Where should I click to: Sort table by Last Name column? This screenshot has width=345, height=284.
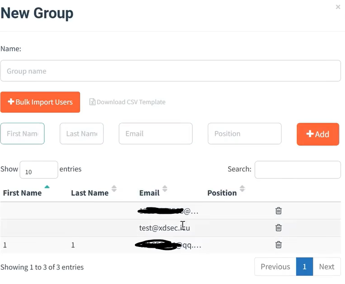[x=114, y=188]
